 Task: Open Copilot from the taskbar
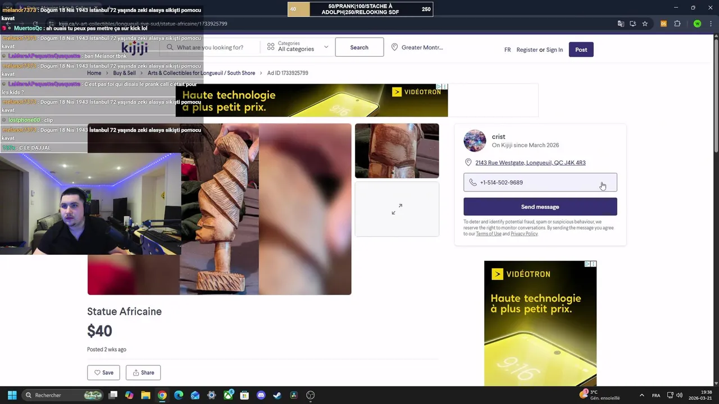129,395
